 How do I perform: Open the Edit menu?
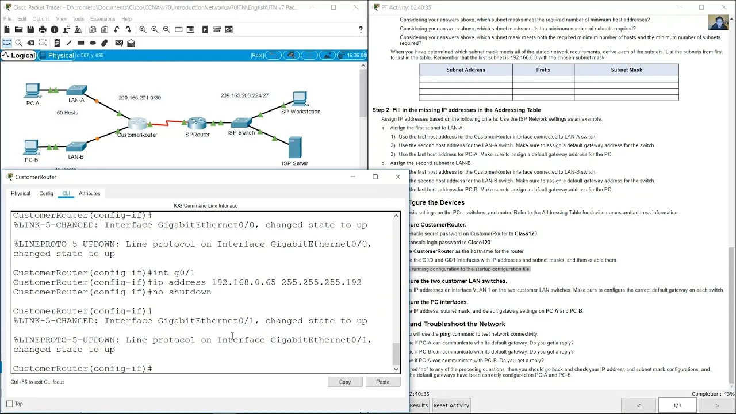pos(22,19)
